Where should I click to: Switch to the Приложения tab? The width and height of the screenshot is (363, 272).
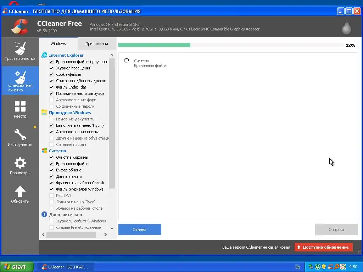tap(97, 44)
